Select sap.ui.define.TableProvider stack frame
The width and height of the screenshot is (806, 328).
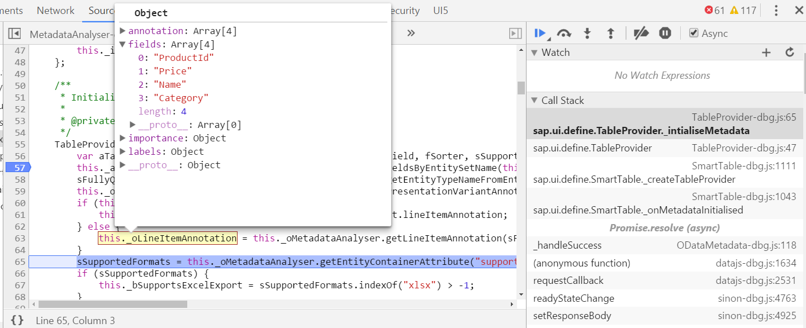[665, 148]
